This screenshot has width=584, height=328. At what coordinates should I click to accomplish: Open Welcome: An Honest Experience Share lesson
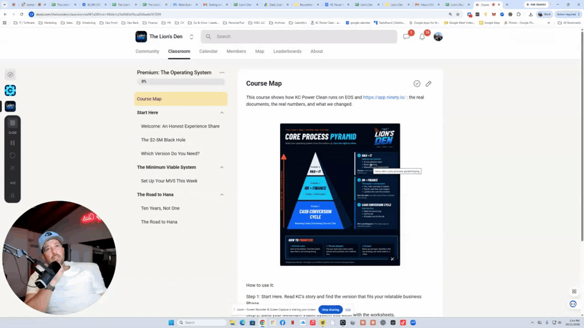click(x=180, y=126)
